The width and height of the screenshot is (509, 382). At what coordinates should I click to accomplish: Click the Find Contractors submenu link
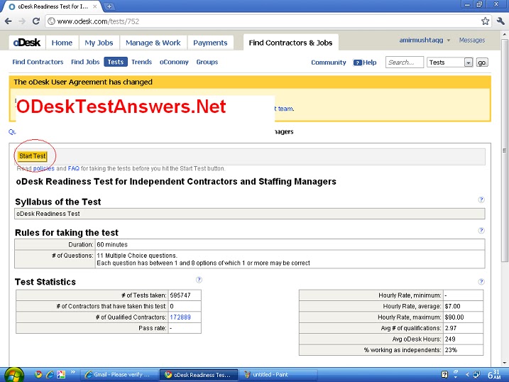click(38, 62)
